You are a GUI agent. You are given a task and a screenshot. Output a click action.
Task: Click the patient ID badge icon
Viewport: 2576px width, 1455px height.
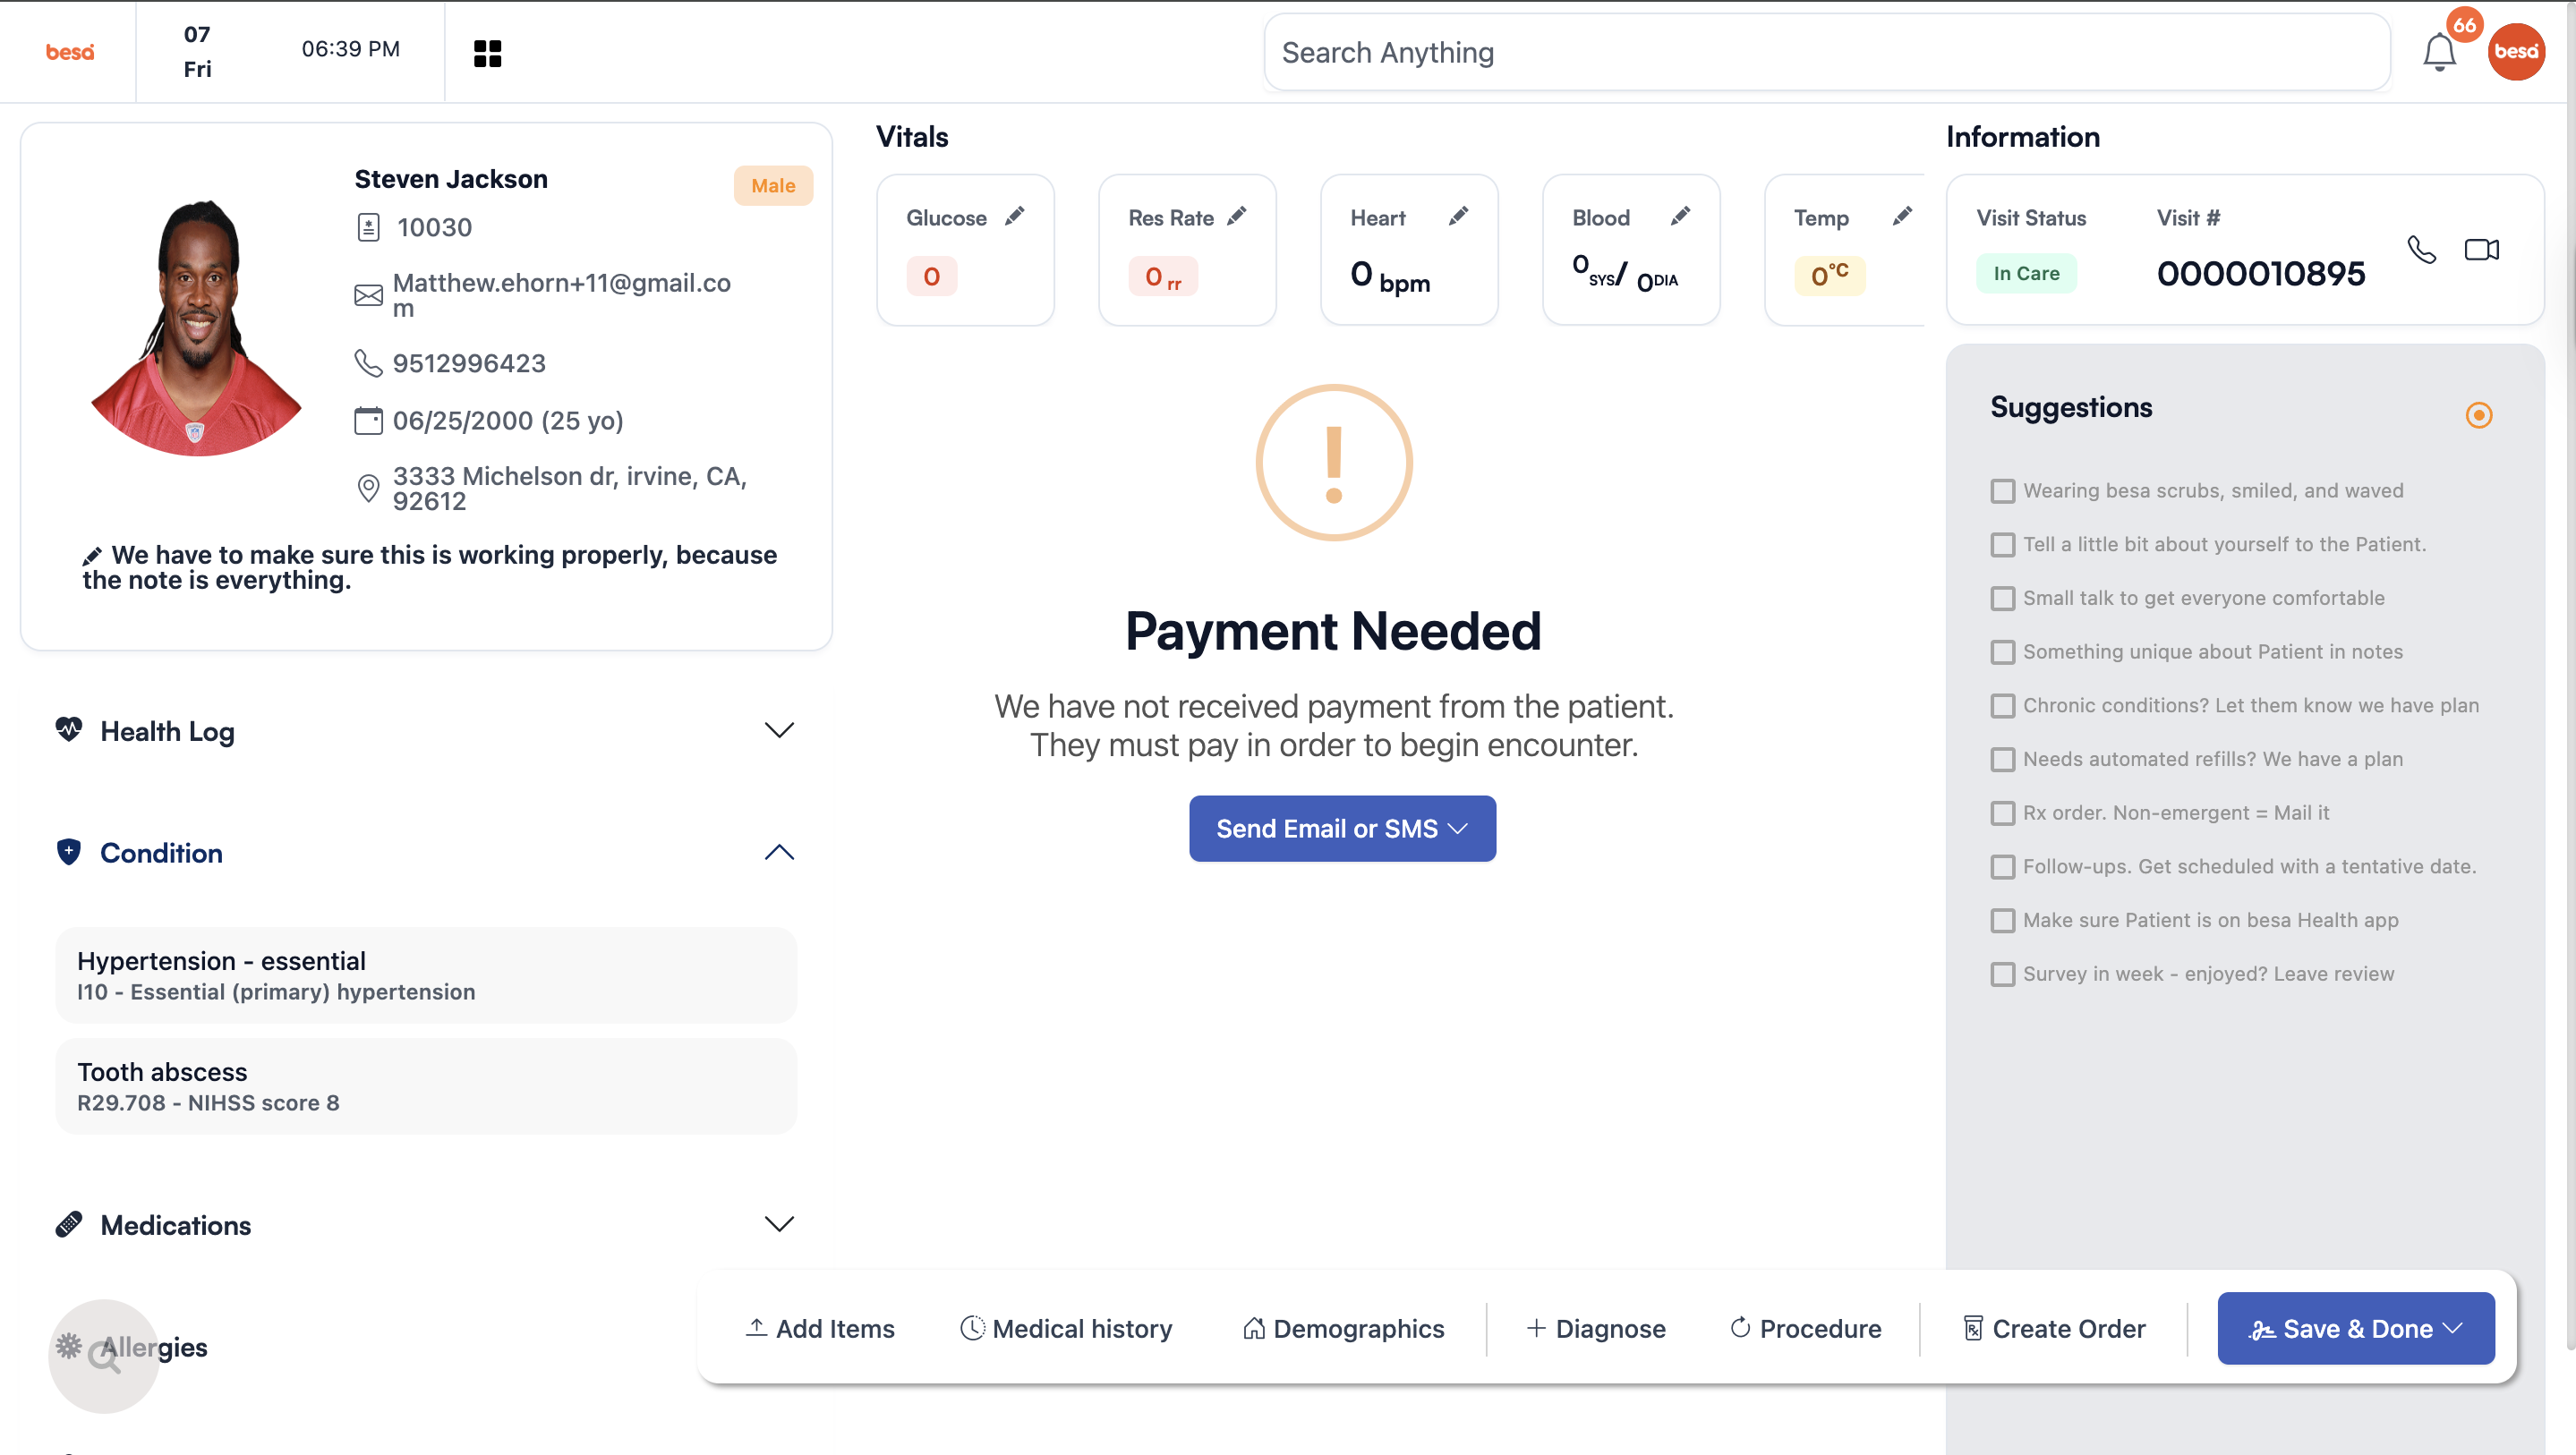click(x=368, y=228)
